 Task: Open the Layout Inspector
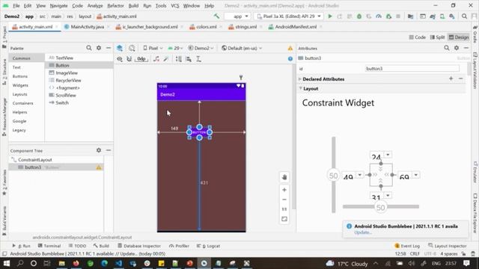coord(448,246)
